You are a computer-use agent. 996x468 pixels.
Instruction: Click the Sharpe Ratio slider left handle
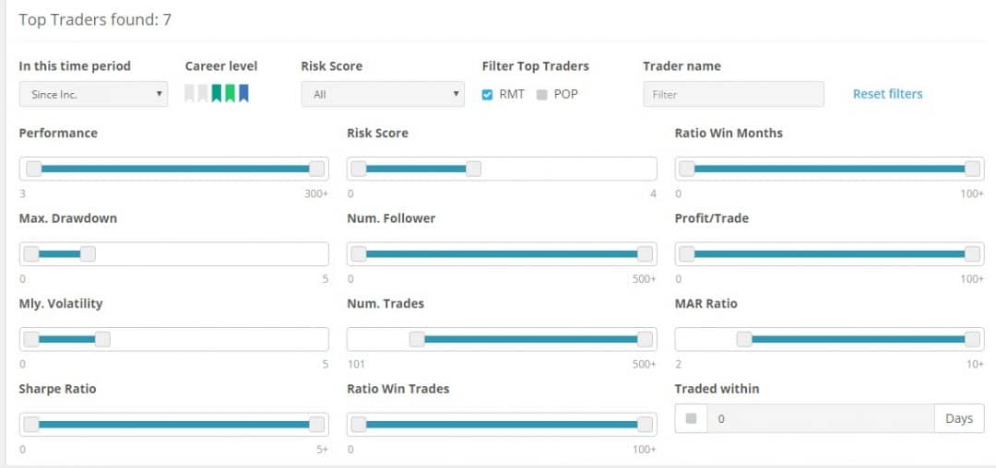[31, 424]
